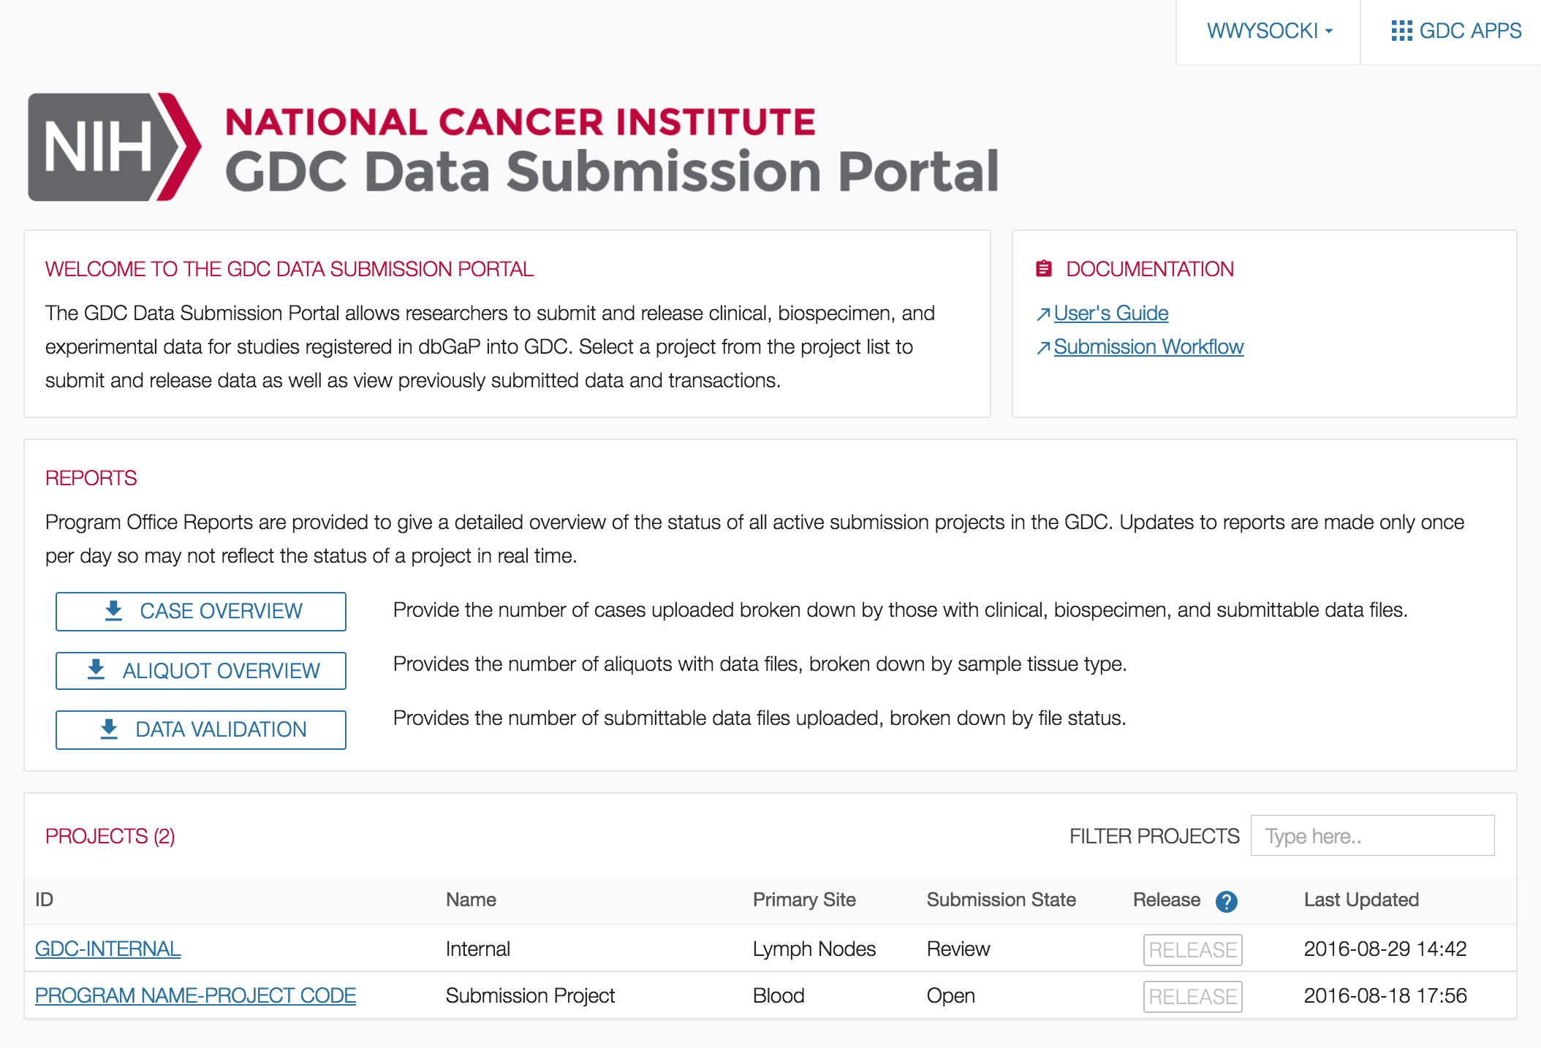Click the Submission State column header
1541x1048 pixels.
tap(1001, 900)
